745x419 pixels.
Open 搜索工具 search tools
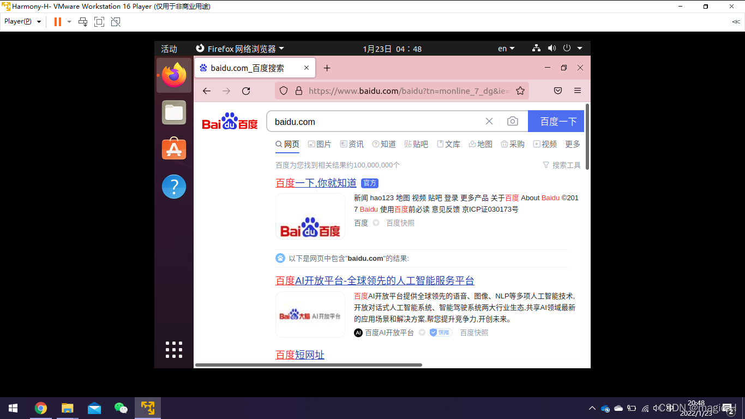[x=562, y=165]
